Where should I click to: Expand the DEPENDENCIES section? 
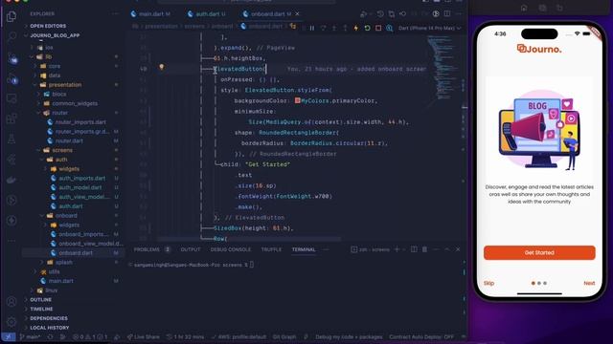tap(49, 318)
